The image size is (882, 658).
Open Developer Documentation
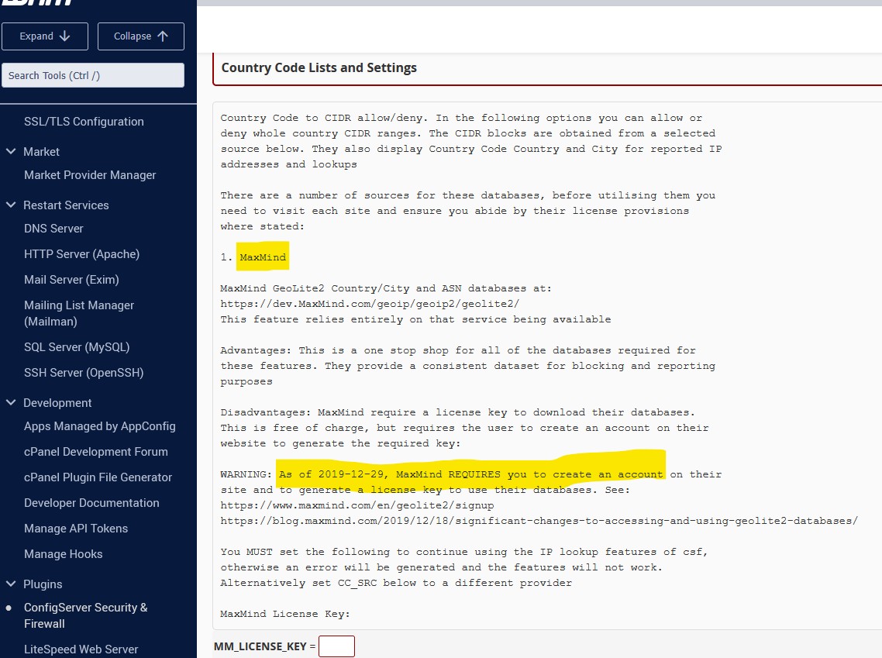(x=91, y=503)
